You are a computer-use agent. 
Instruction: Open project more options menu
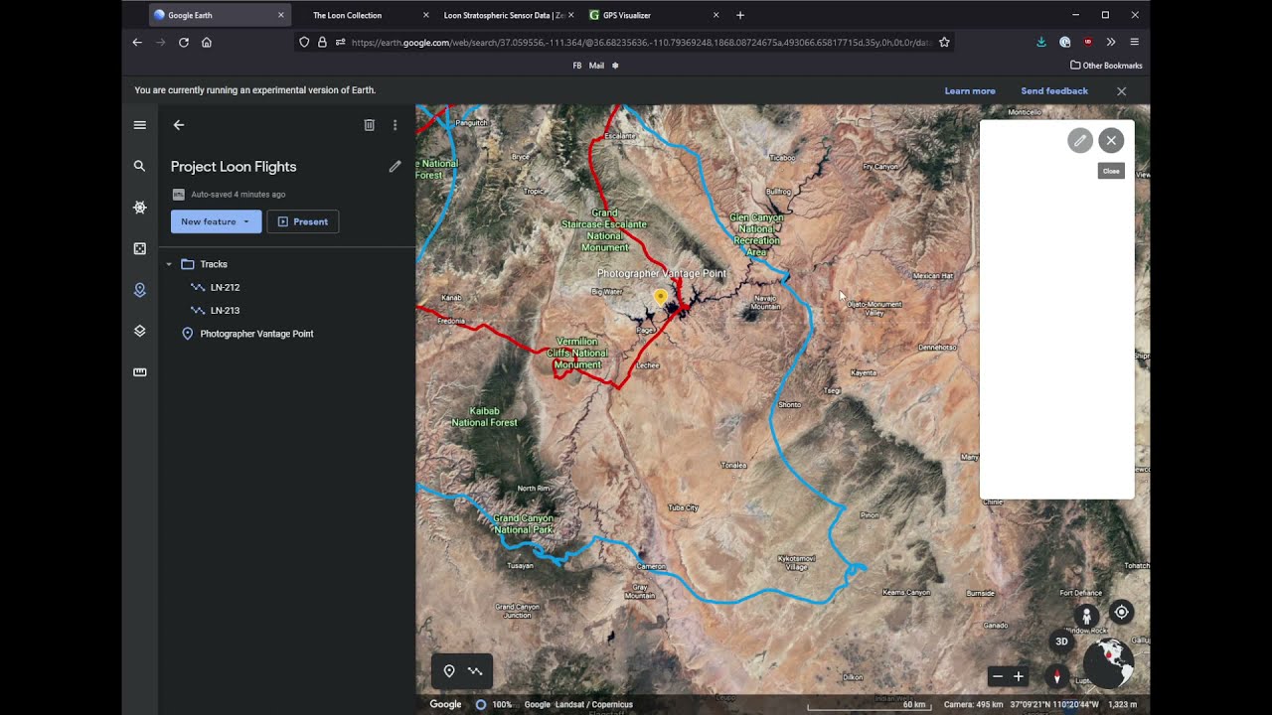(x=395, y=125)
